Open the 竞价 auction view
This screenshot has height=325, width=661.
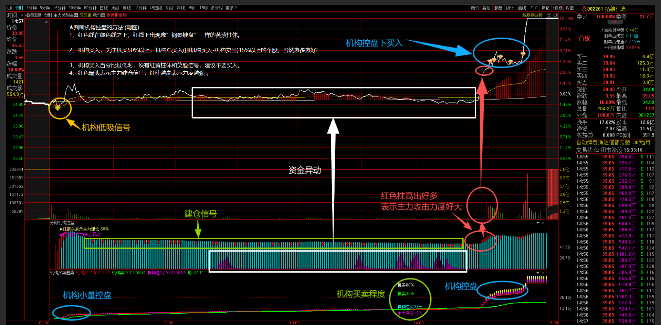click(475, 8)
